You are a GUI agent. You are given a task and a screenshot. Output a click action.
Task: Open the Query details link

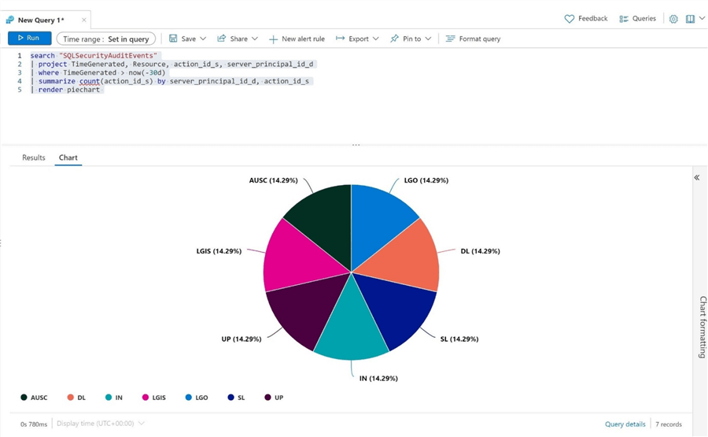coord(625,424)
